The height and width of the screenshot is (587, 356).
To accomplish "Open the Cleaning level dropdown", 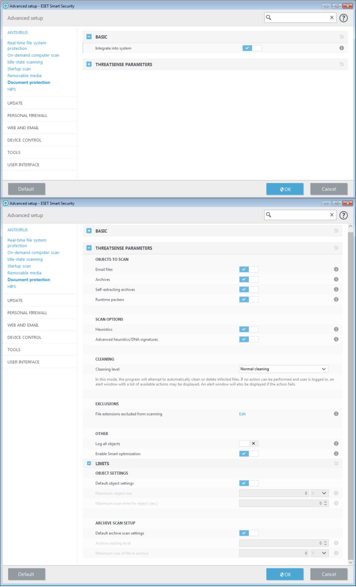I will tap(283, 369).
